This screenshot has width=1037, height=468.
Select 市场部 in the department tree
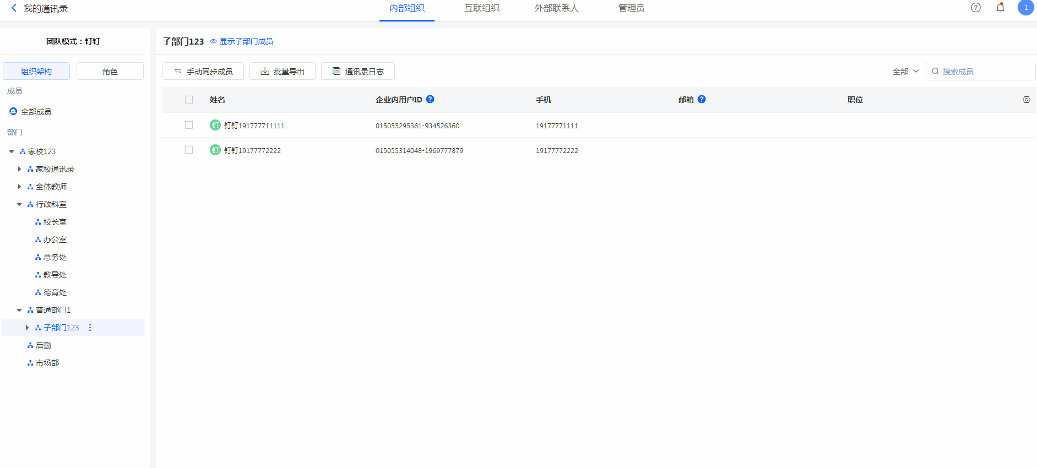point(47,363)
